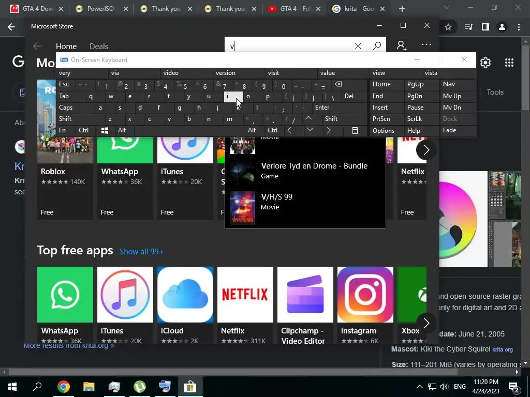Expand Chrome tab search dropdown arrow
This screenshot has width=530, height=397.
(447, 7)
